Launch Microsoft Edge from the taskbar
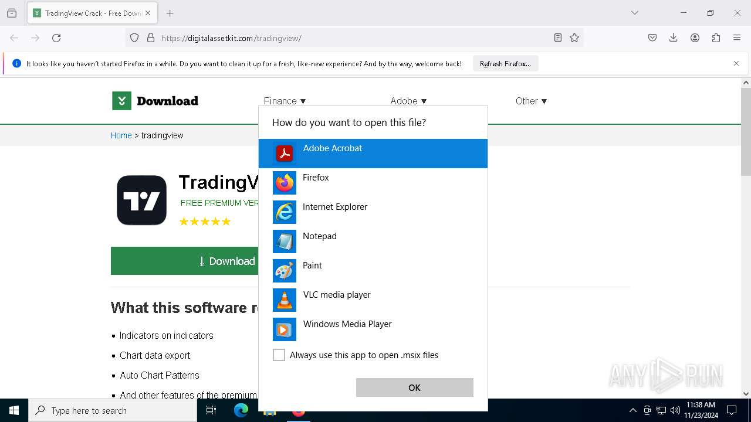 point(241,410)
